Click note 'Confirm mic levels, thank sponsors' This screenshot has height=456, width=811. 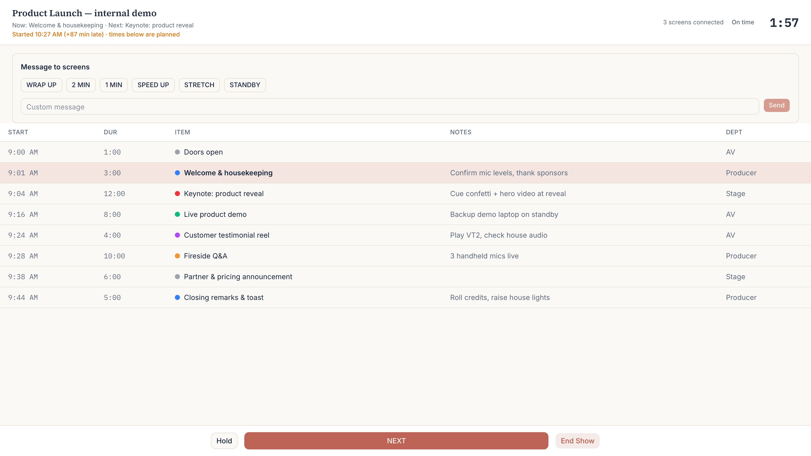click(x=509, y=173)
